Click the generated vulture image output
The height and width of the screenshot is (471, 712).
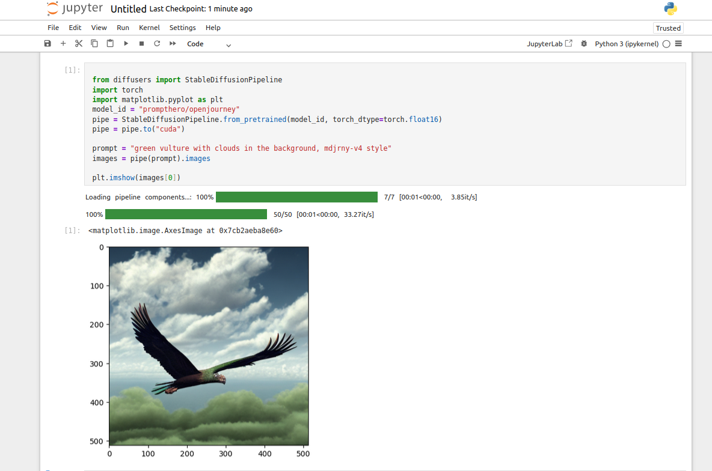[209, 345]
